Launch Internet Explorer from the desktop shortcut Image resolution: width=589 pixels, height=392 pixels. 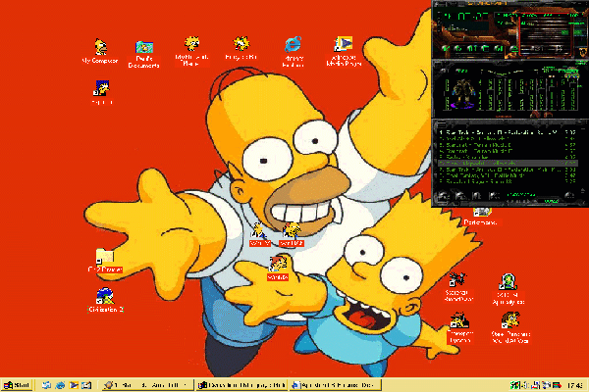coord(292,44)
